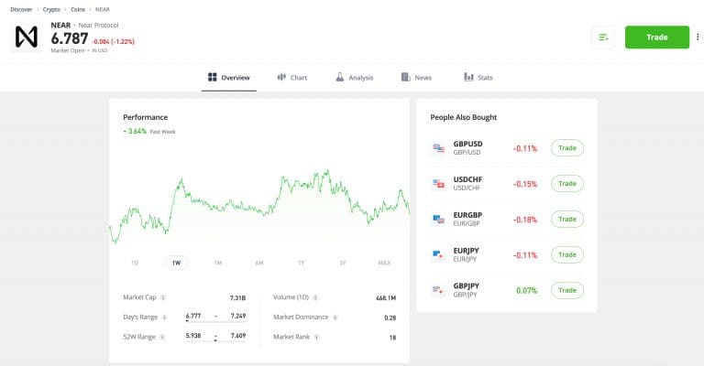Image resolution: width=704 pixels, height=366 pixels.
Task: Open the Chart tab
Action: click(292, 78)
